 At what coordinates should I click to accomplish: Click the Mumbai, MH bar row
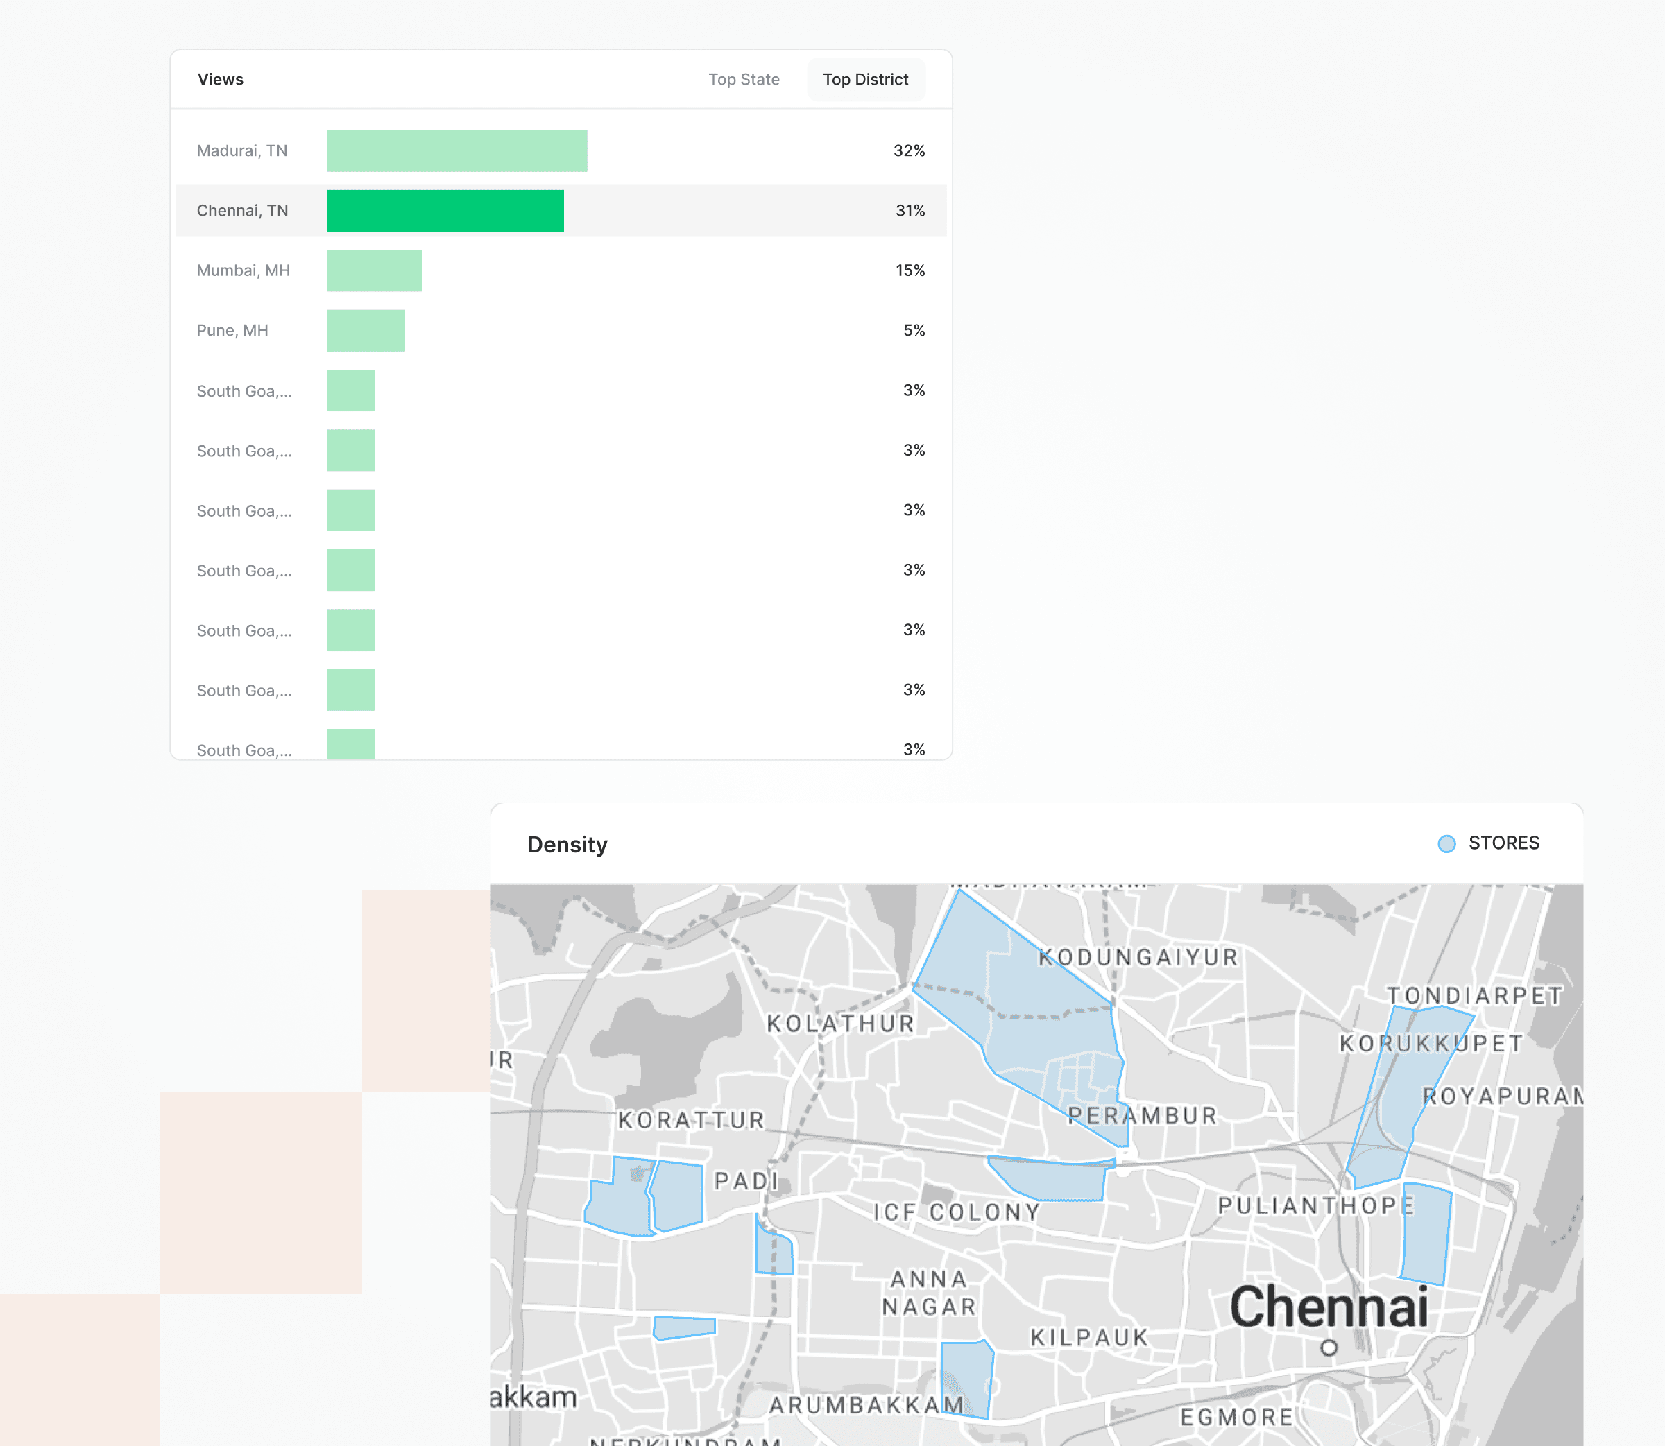click(x=374, y=270)
